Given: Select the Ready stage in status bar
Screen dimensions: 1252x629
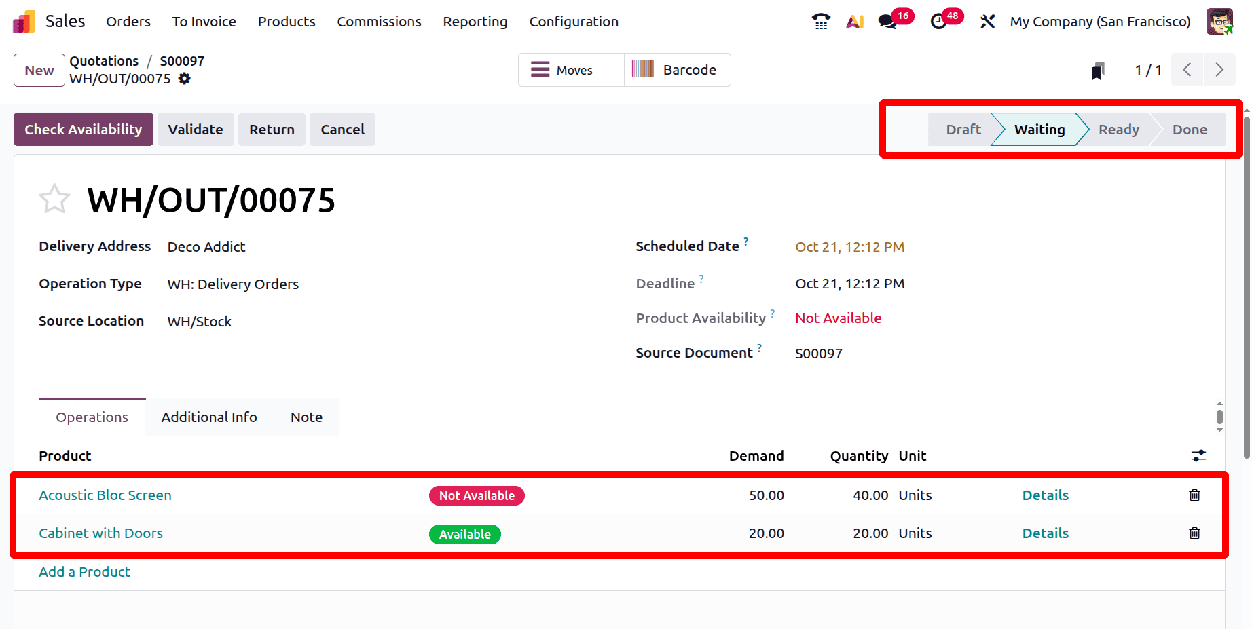Looking at the screenshot, I should [x=1118, y=130].
